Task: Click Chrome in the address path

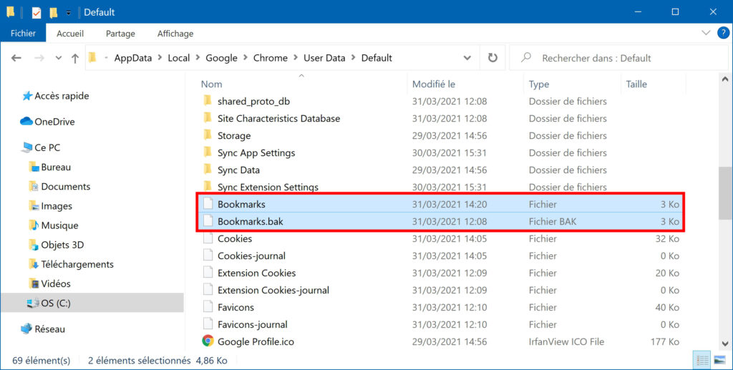Action: [x=270, y=58]
